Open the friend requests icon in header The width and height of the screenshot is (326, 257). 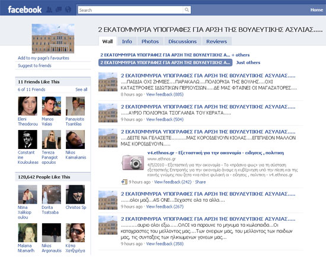(49, 9)
